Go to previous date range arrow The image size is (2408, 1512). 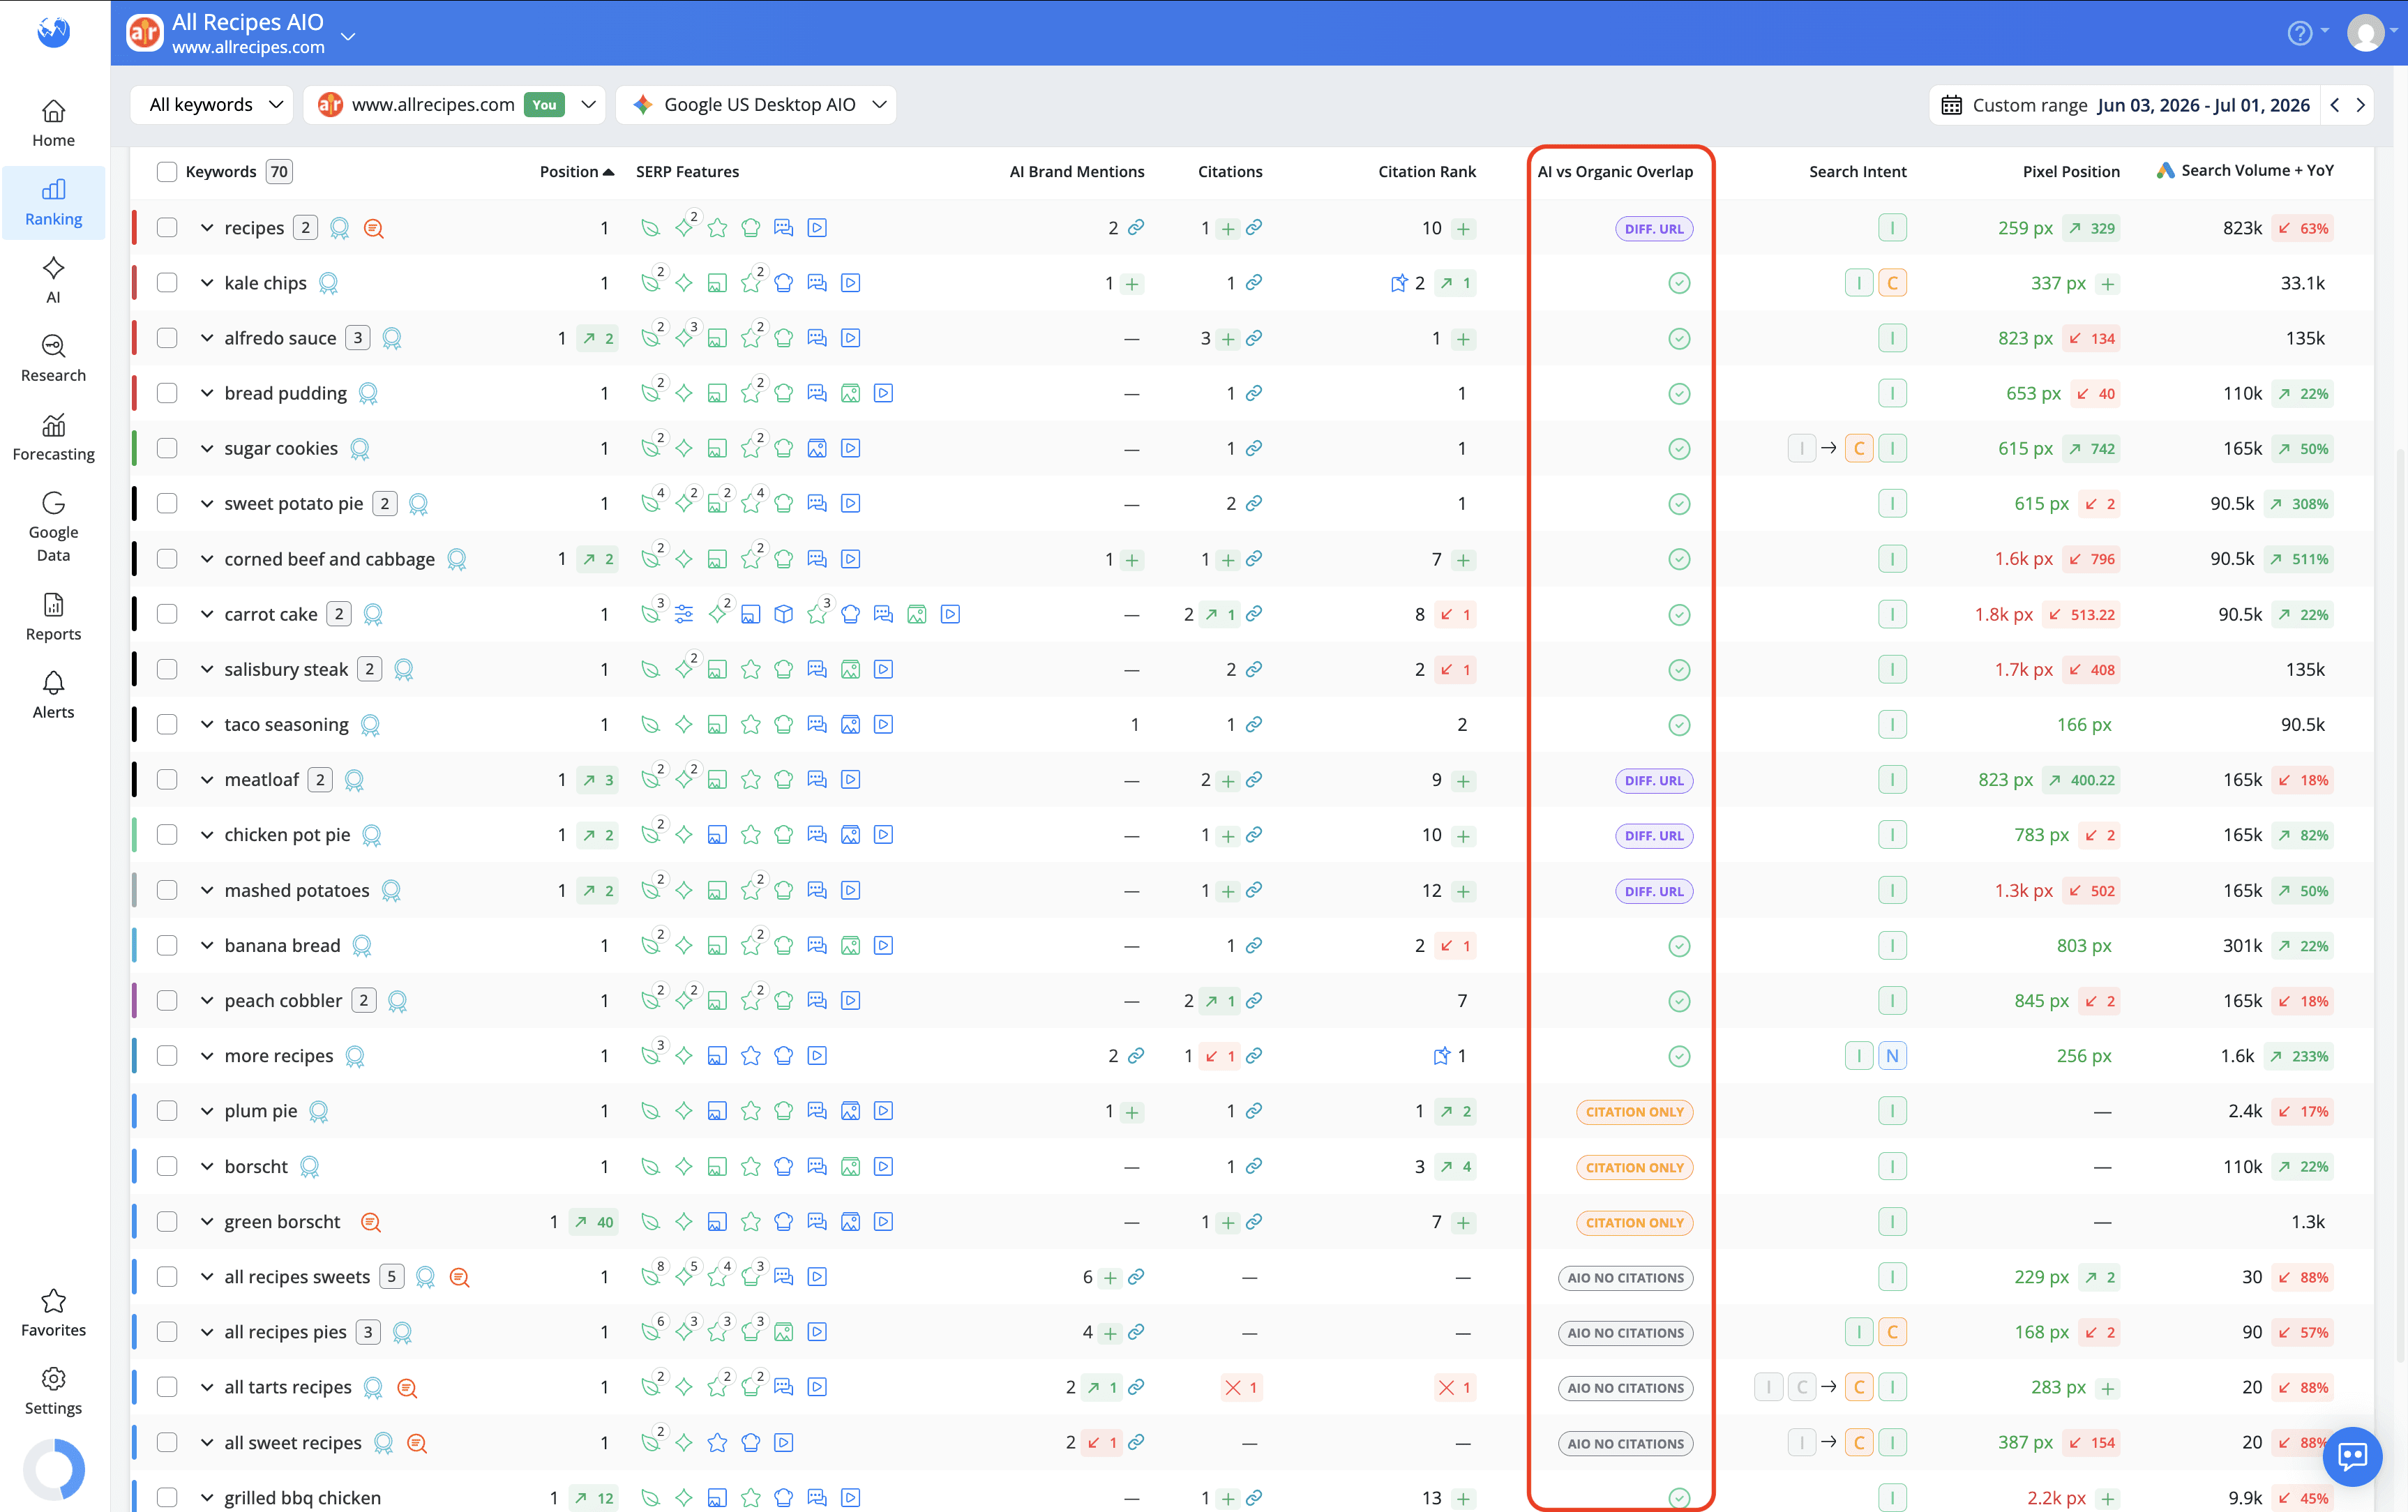pos(2335,105)
